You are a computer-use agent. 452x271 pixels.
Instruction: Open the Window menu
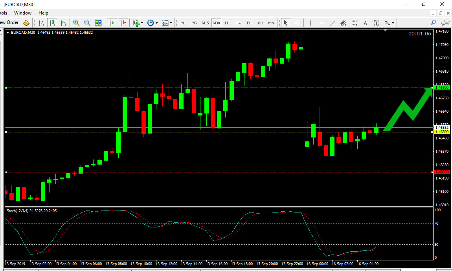click(23, 13)
